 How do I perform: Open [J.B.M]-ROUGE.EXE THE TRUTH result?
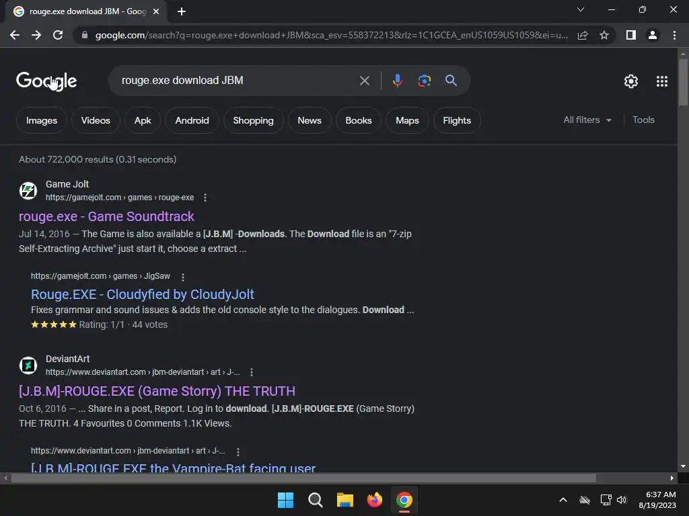coord(157,391)
